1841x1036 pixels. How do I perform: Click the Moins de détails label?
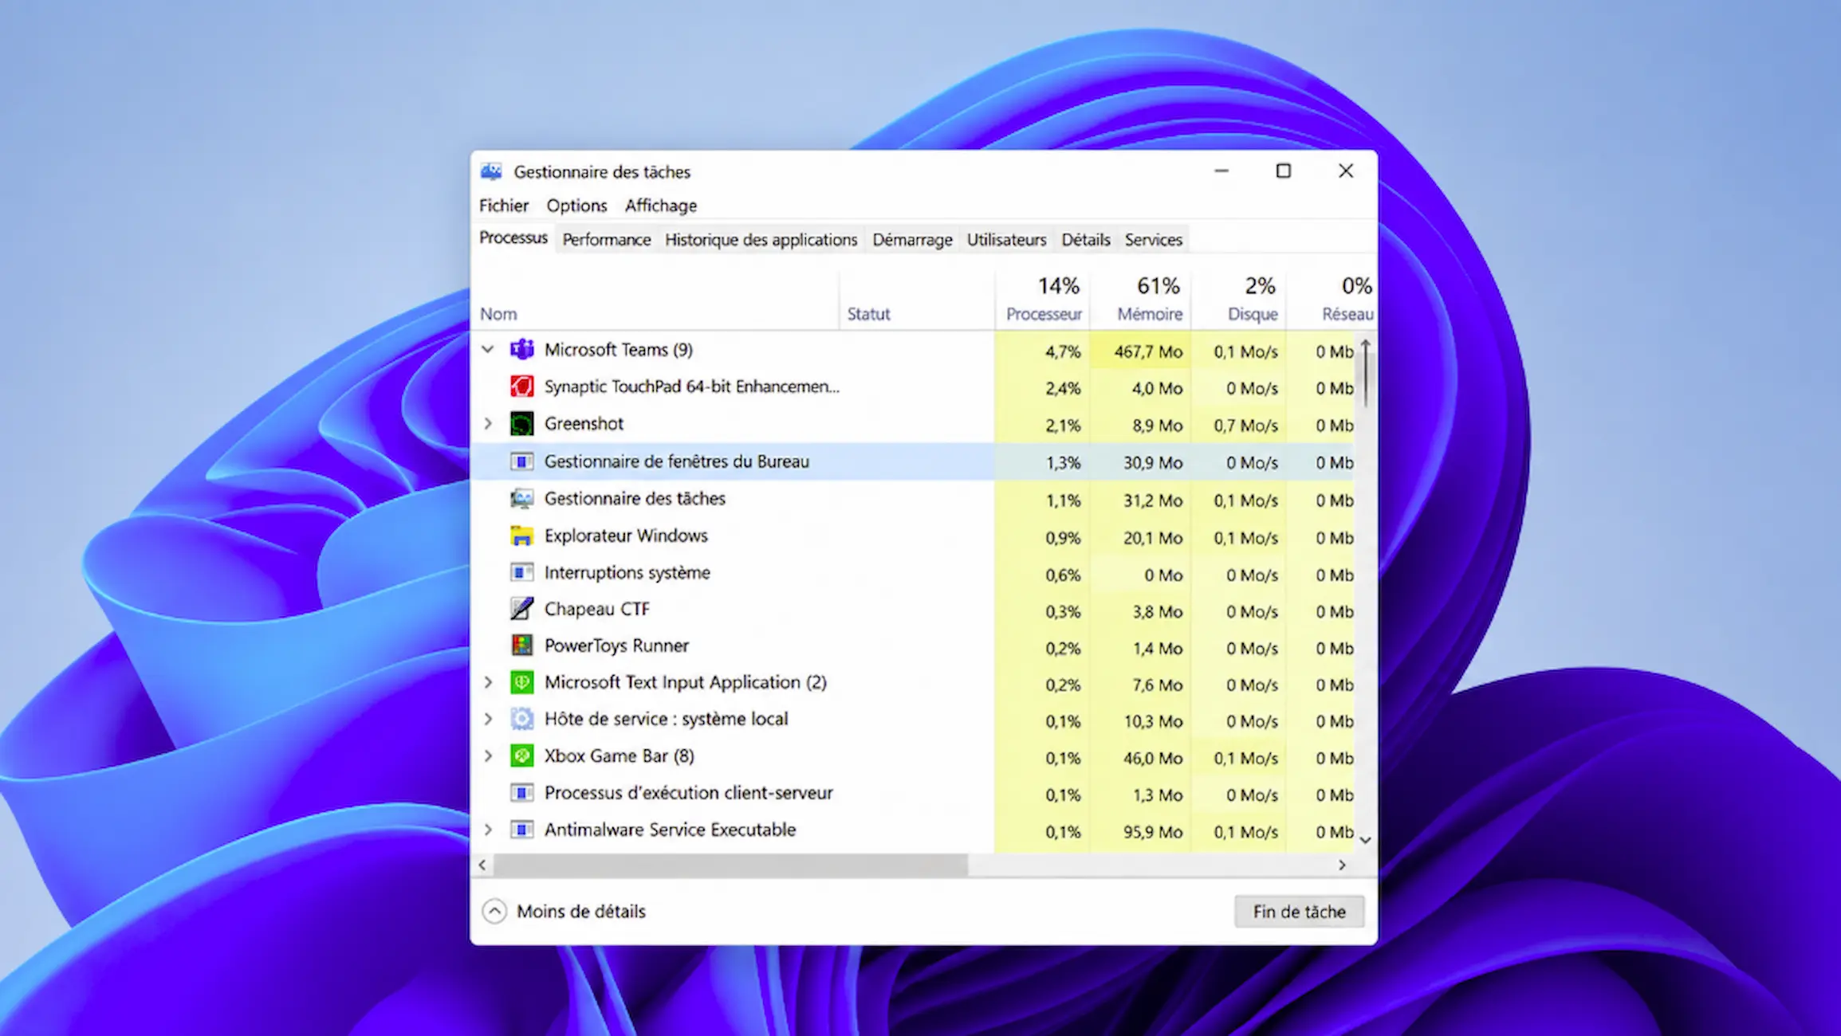(x=581, y=911)
